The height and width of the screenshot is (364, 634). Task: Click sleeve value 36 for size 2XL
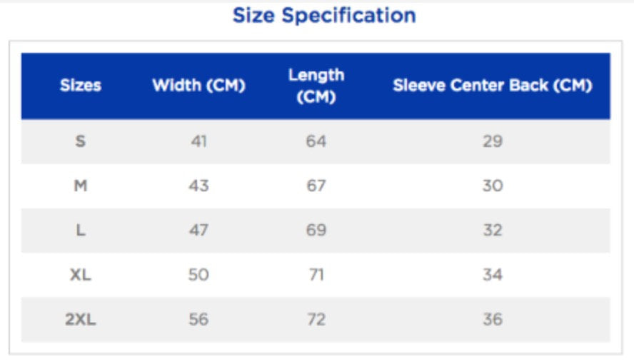(493, 320)
